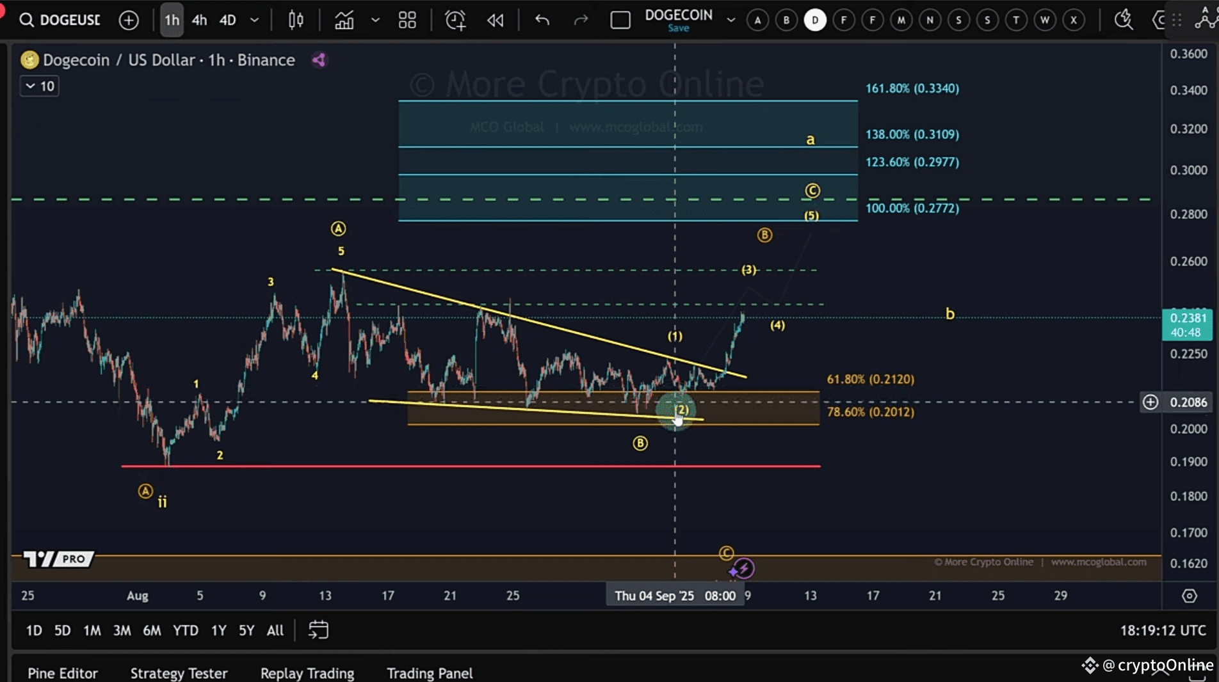Viewport: 1219px width, 682px height.
Task: Collapse the indicator legend showing 10
Action: click(40, 86)
